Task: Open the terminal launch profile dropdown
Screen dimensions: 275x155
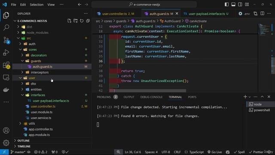Action: 250,97
